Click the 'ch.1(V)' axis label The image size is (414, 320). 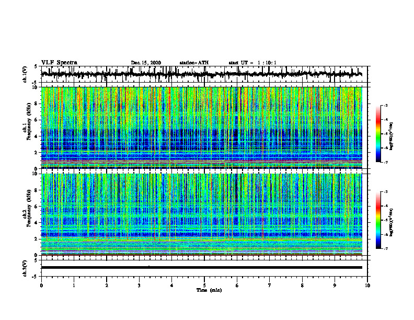point(25,74)
